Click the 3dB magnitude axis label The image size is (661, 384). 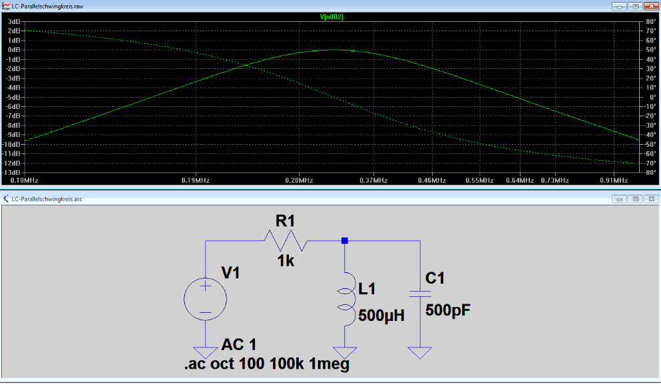coord(14,21)
